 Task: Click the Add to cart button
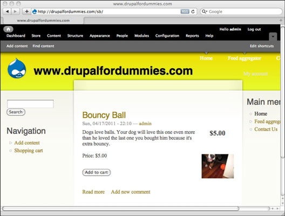[96, 172]
